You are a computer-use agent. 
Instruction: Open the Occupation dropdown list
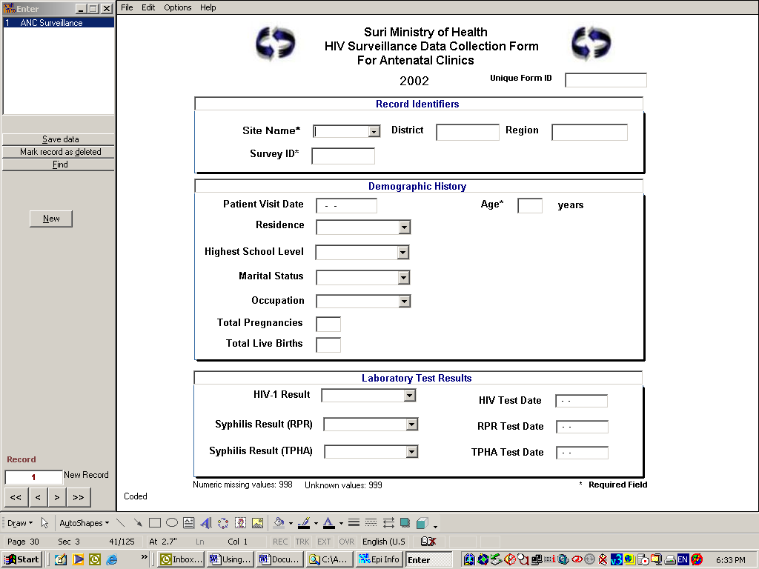pos(405,302)
